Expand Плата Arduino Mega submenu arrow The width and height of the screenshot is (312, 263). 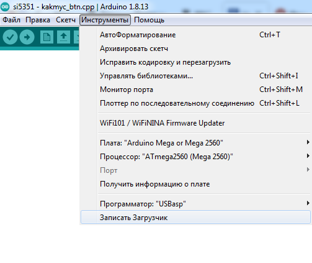(x=308, y=142)
